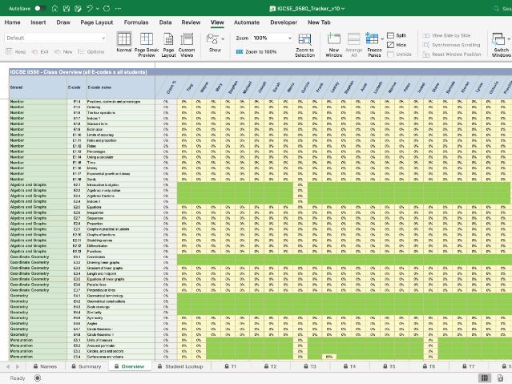Open the Automate tab
Viewport: 512px width, 384px height.
(247, 22)
